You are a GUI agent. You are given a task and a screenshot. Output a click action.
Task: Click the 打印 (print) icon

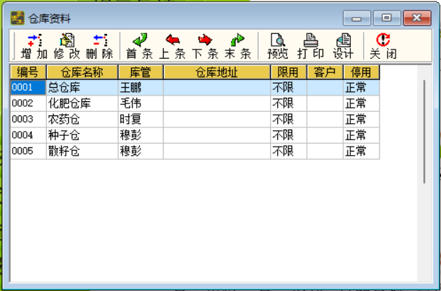click(x=311, y=46)
